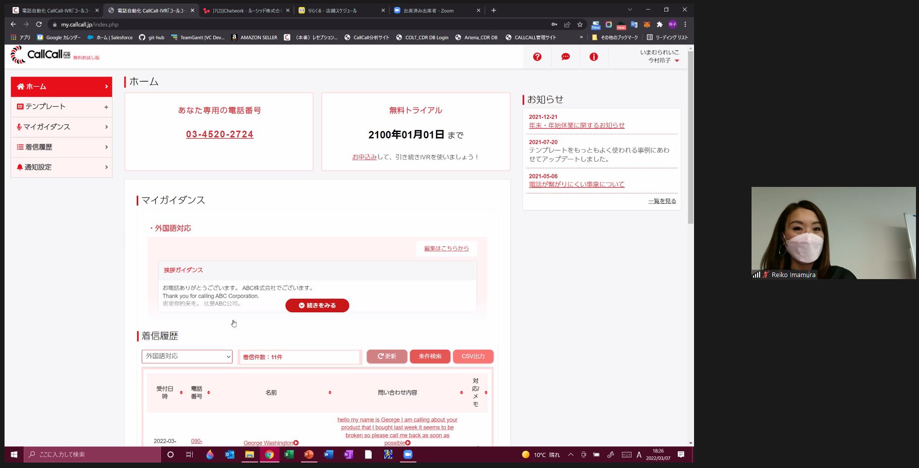Open Chrome's three-dot menu

(685, 24)
